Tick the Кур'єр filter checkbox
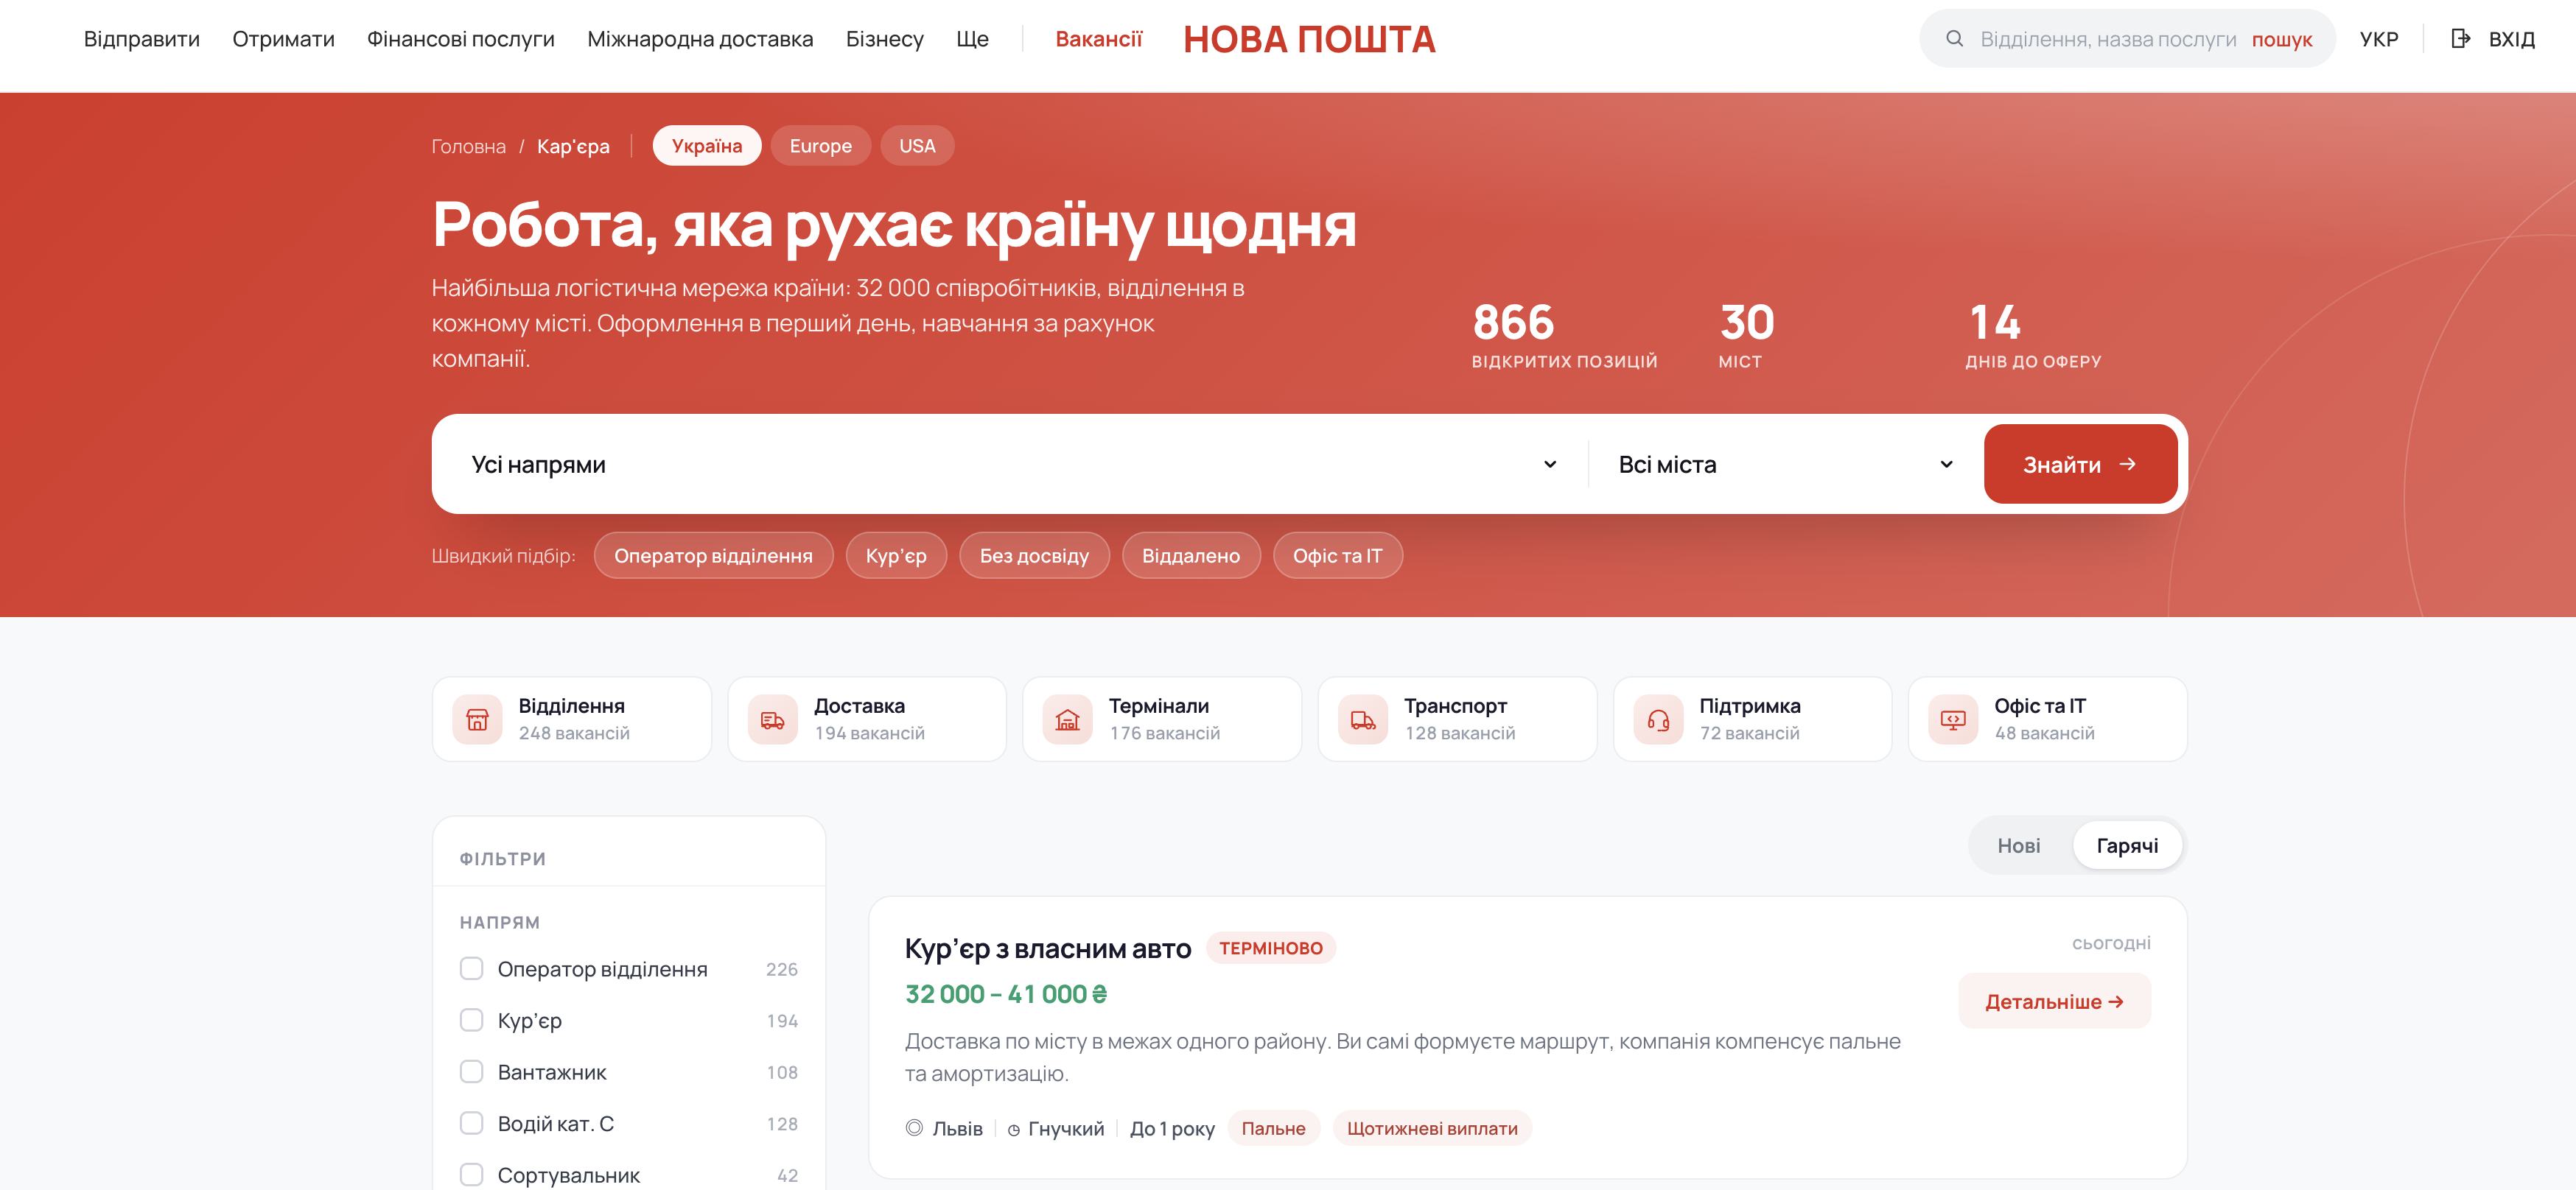2576x1190 pixels. [471, 1020]
